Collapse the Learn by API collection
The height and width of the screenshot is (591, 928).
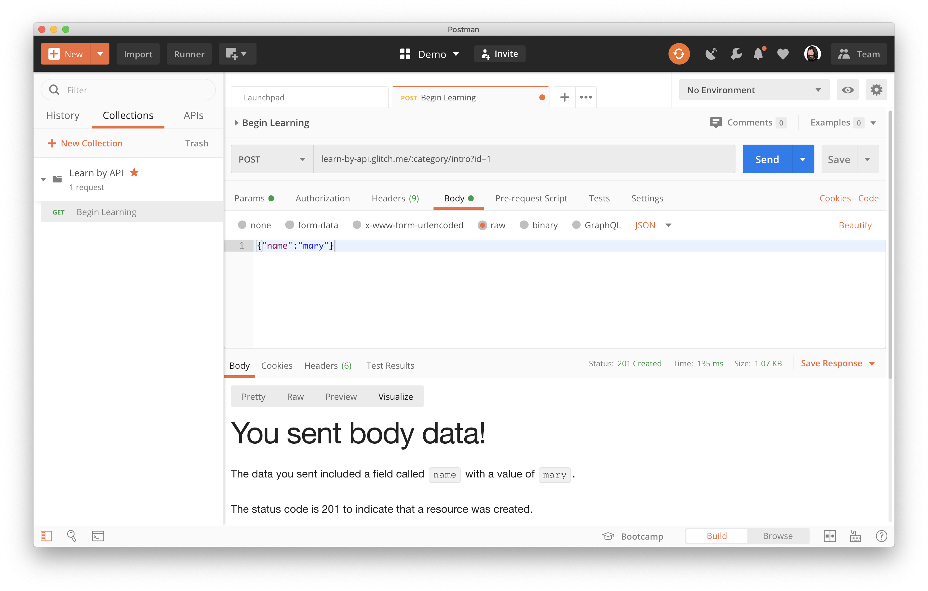44,179
